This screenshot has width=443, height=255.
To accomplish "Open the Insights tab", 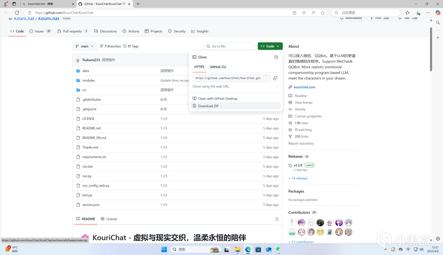I will (200, 31).
